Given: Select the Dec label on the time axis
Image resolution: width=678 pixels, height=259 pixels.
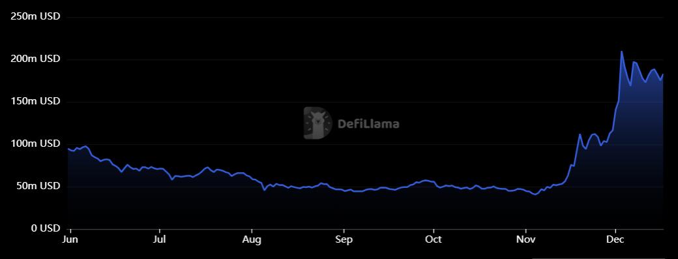Looking at the screenshot, I should point(615,239).
